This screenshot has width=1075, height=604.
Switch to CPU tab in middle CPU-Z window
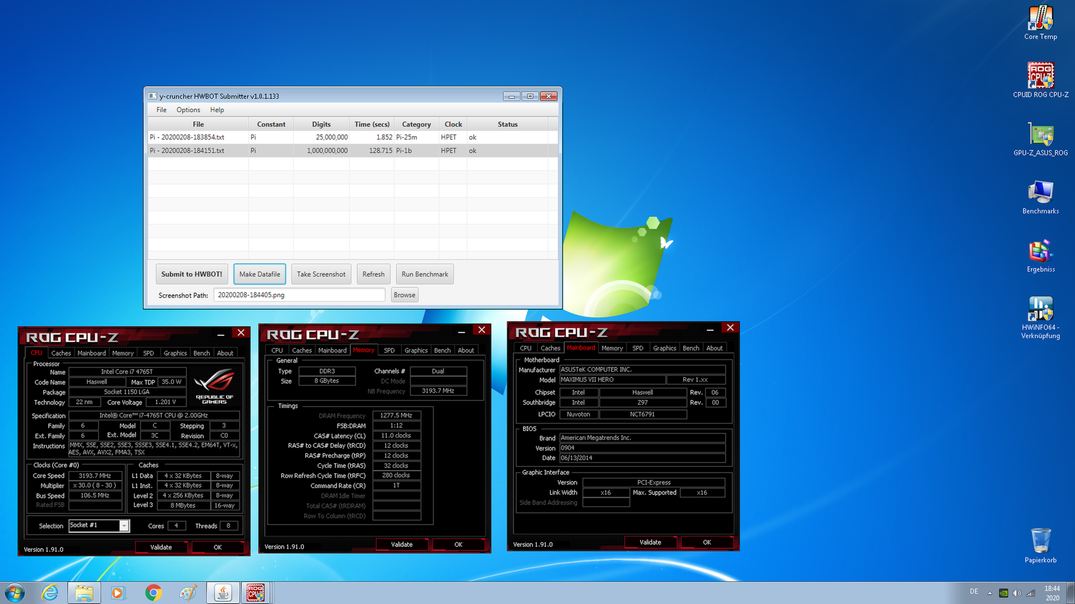[277, 351]
